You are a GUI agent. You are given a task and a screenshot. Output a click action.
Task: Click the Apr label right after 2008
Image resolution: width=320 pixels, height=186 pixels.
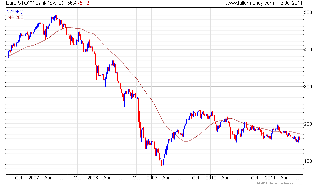pos(107,178)
